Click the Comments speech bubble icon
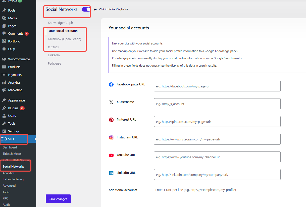 coord(4,33)
